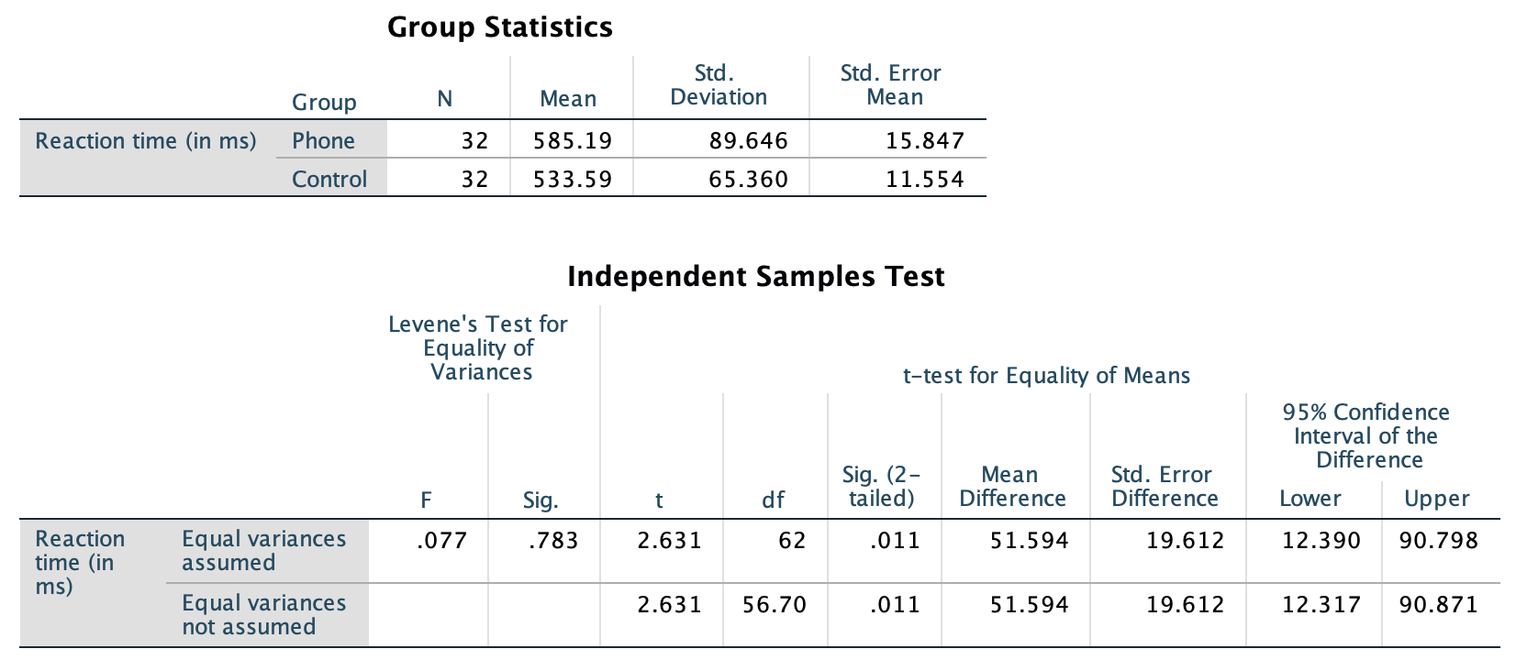Screen dimensions: 1516x660
Task: Select the df value 62
Action: [791, 540]
